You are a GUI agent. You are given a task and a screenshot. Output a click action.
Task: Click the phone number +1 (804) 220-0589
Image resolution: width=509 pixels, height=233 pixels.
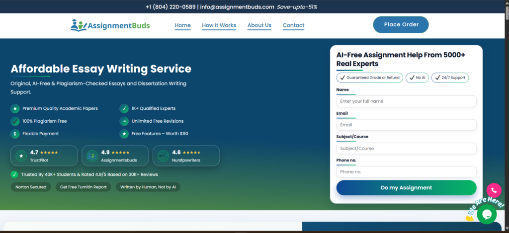(171, 7)
